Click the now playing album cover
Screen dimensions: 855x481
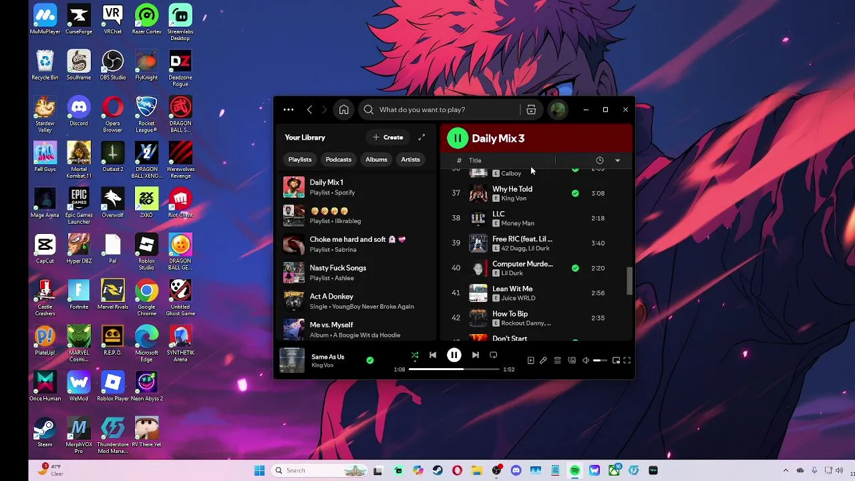[292, 360]
